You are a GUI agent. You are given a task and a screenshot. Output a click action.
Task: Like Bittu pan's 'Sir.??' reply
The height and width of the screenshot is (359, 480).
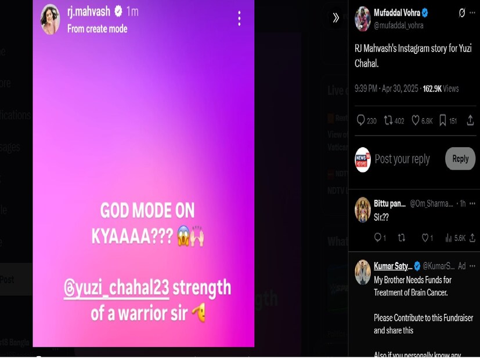click(x=427, y=238)
